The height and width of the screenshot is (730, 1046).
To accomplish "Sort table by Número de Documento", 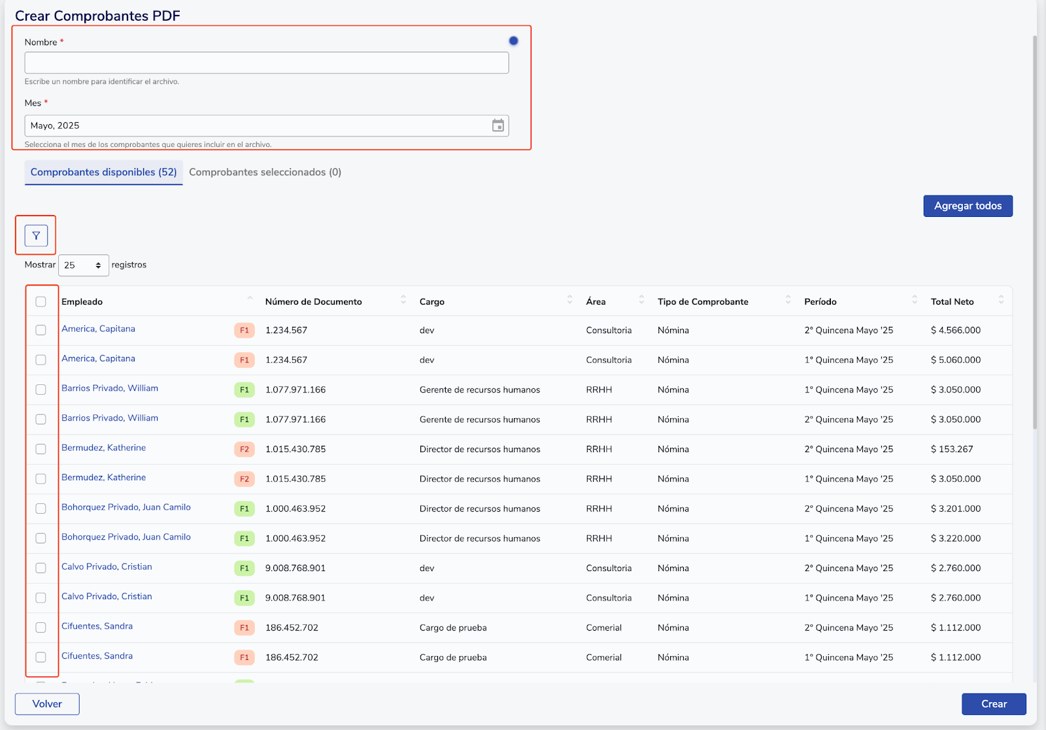I will point(403,301).
